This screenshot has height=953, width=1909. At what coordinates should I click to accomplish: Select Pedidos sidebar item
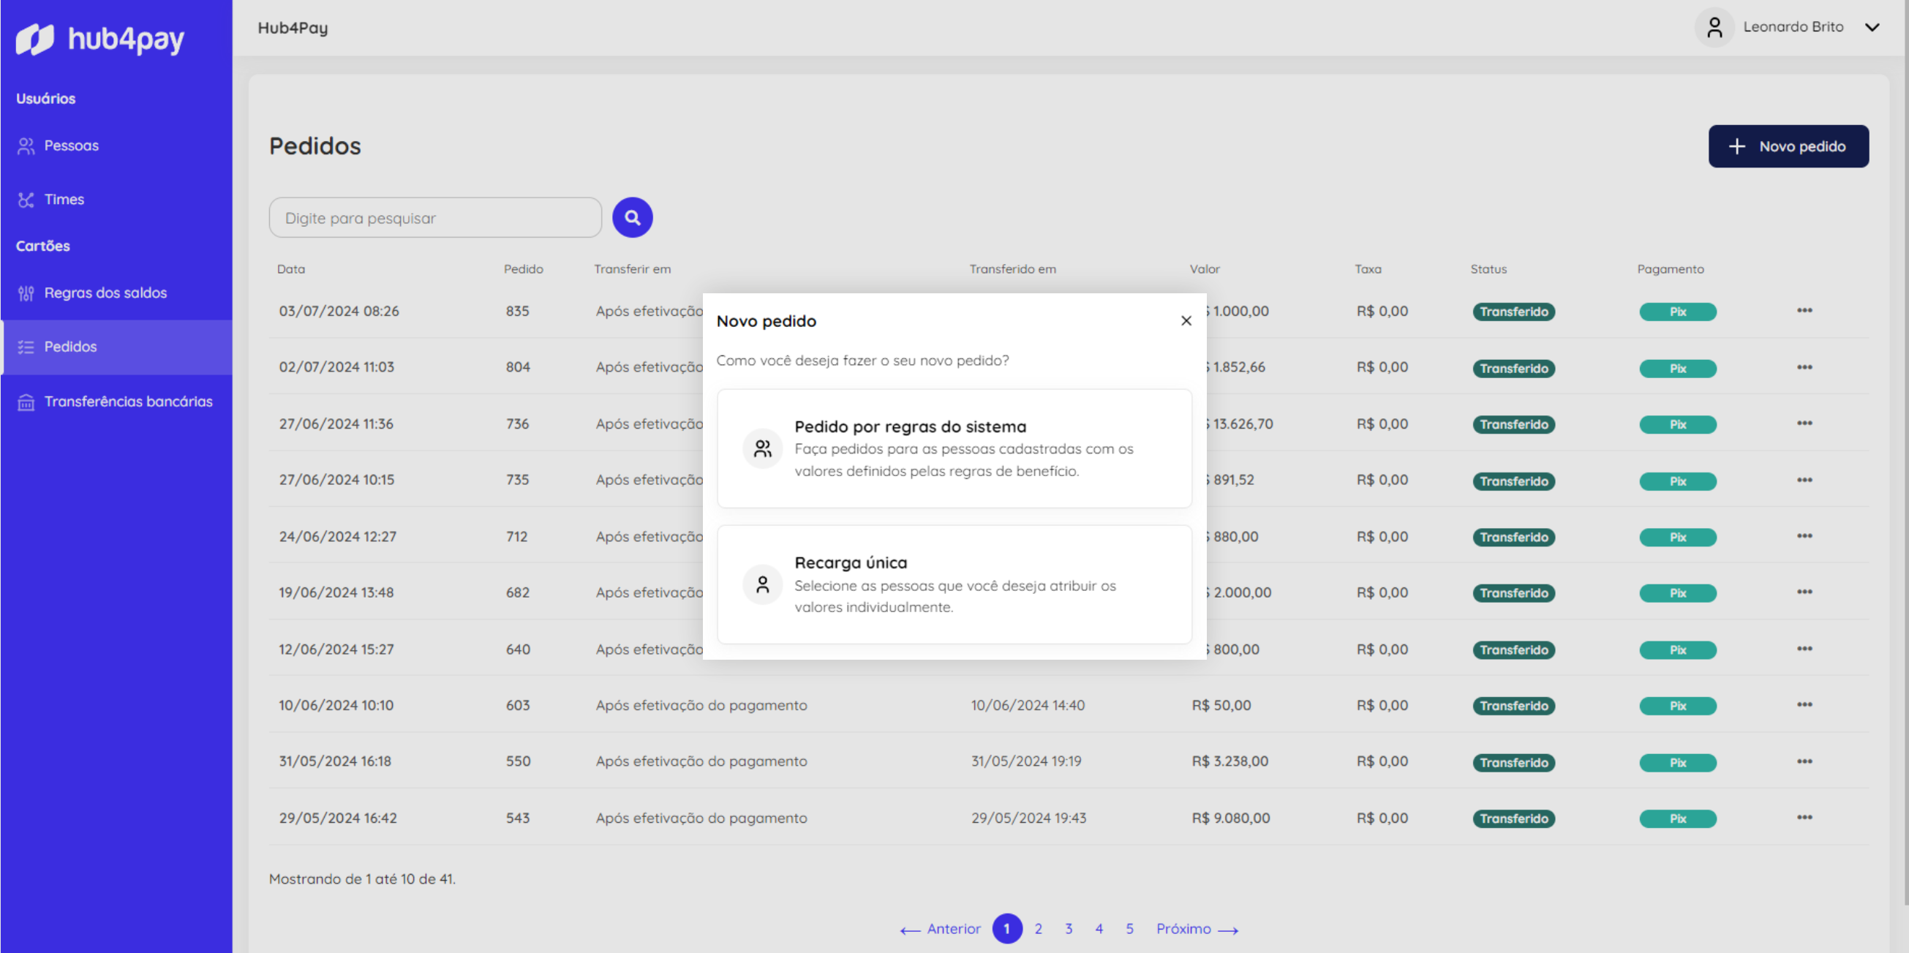[x=116, y=347]
